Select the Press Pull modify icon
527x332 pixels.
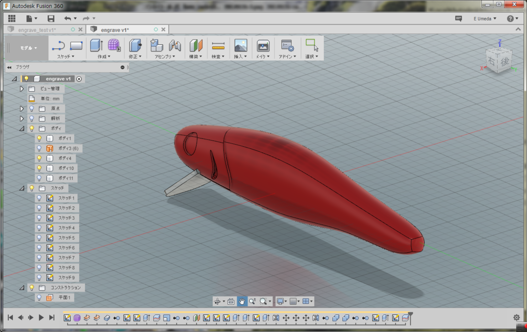click(x=135, y=45)
